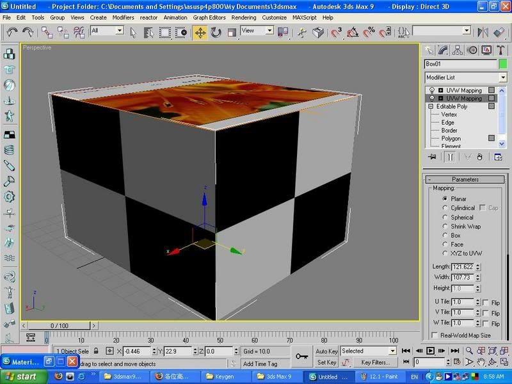Click the Undo arrow in main toolbar

(12, 32)
